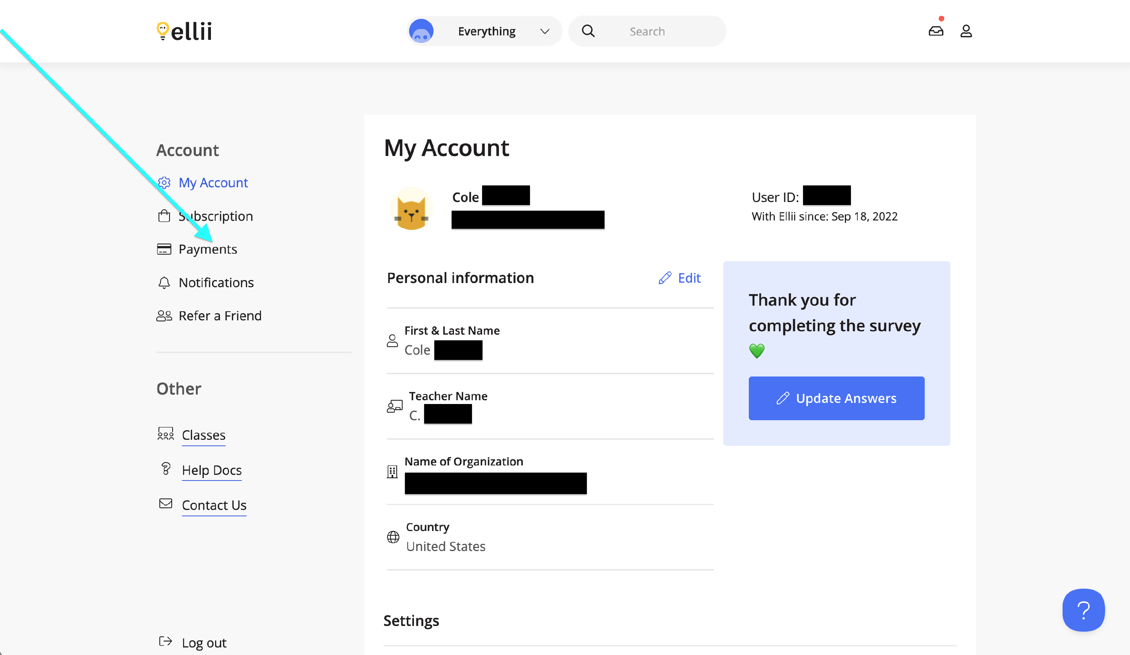Go to Refer a Friend
Screen dimensions: 1130x655
(220, 316)
